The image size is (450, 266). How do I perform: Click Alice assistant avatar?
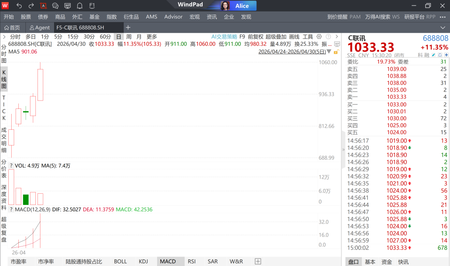click(225, 5)
